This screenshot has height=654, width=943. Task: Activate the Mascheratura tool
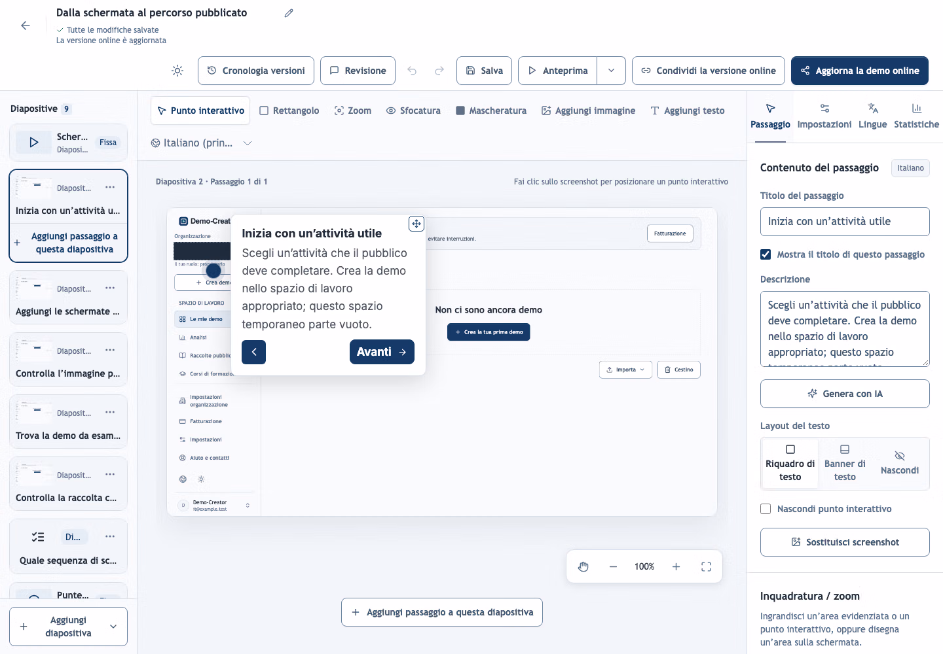[x=491, y=111]
